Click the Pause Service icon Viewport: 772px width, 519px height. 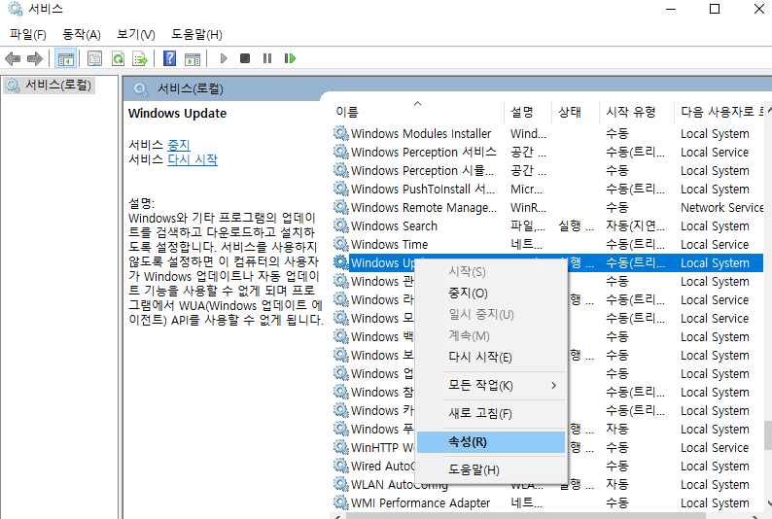(x=267, y=58)
